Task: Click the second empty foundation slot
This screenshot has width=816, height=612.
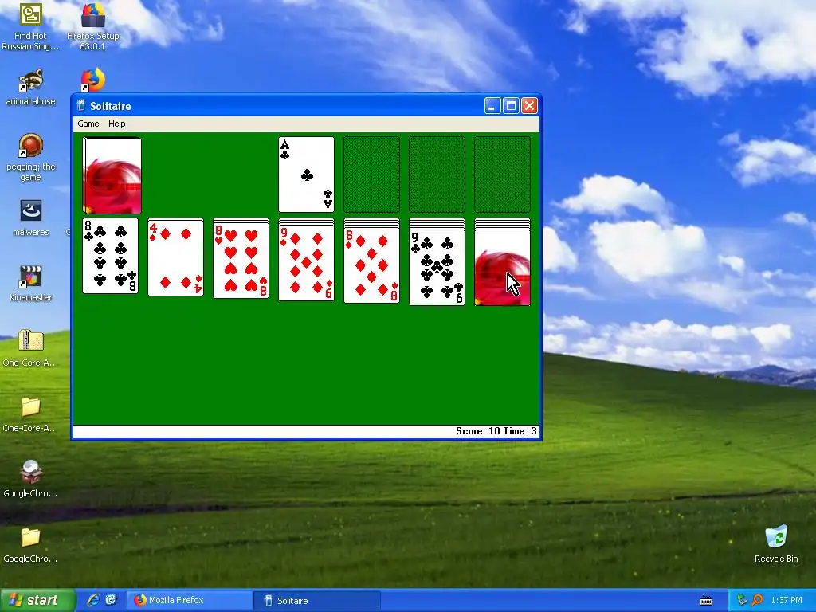Action: 371,175
